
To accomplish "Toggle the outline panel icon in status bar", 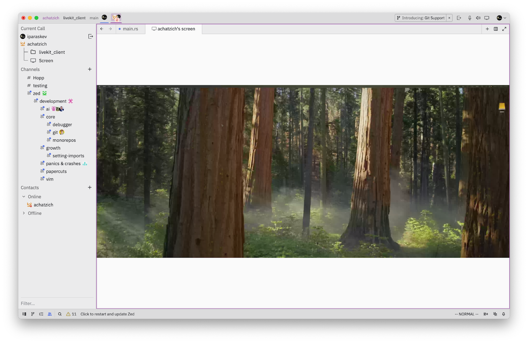I will pyautogui.click(x=41, y=314).
